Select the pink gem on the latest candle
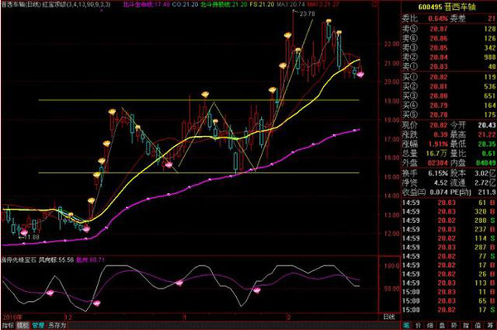The height and width of the screenshot is (330, 497). click(360, 75)
